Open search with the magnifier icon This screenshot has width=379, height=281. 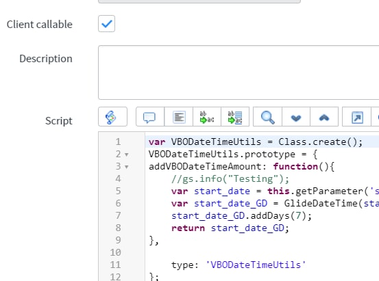click(x=267, y=117)
